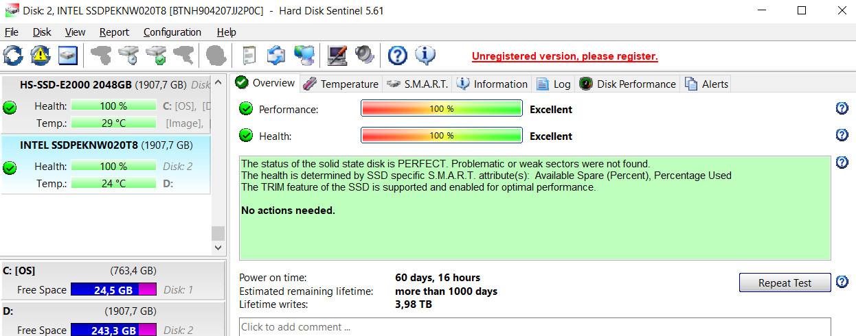Click the Repeat Test button
This screenshot has height=336, width=856.
coord(785,283)
